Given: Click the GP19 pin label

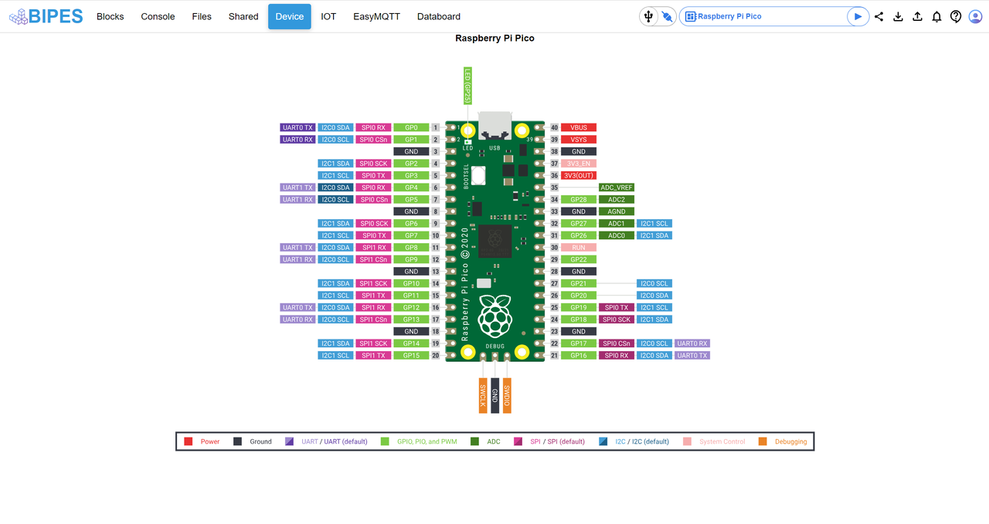Looking at the screenshot, I should [x=579, y=307].
